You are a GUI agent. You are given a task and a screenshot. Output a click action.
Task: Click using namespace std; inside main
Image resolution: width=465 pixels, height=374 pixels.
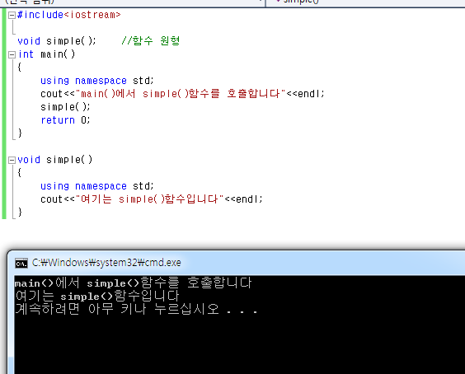tap(97, 81)
